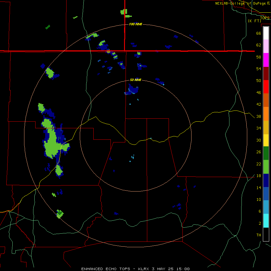Click the "TH" threshold label on the scale
Screen dimensions: 271x271
259,235
